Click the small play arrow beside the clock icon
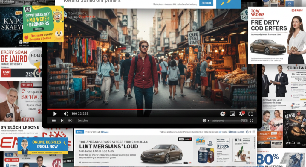This screenshot has width=306, height=167. (208, 120)
